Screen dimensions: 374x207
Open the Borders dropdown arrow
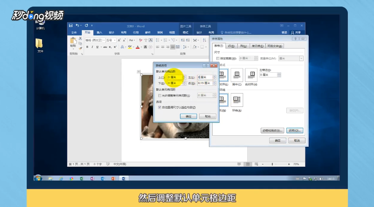point(206,47)
